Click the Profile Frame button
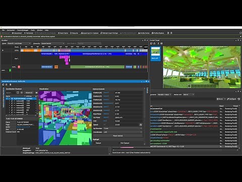The width and height of the screenshot is (242, 182). (x=144, y=33)
